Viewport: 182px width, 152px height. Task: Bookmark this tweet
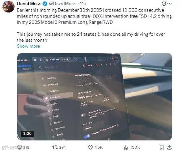click(161, 147)
